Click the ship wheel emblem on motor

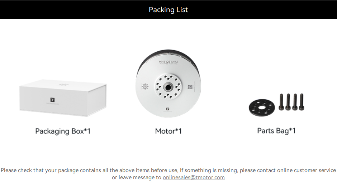145,86
